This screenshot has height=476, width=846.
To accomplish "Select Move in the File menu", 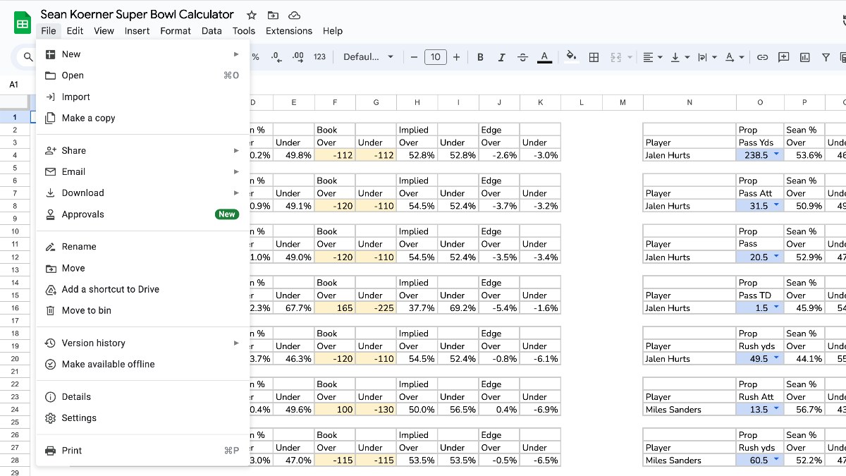I will point(143,268).
